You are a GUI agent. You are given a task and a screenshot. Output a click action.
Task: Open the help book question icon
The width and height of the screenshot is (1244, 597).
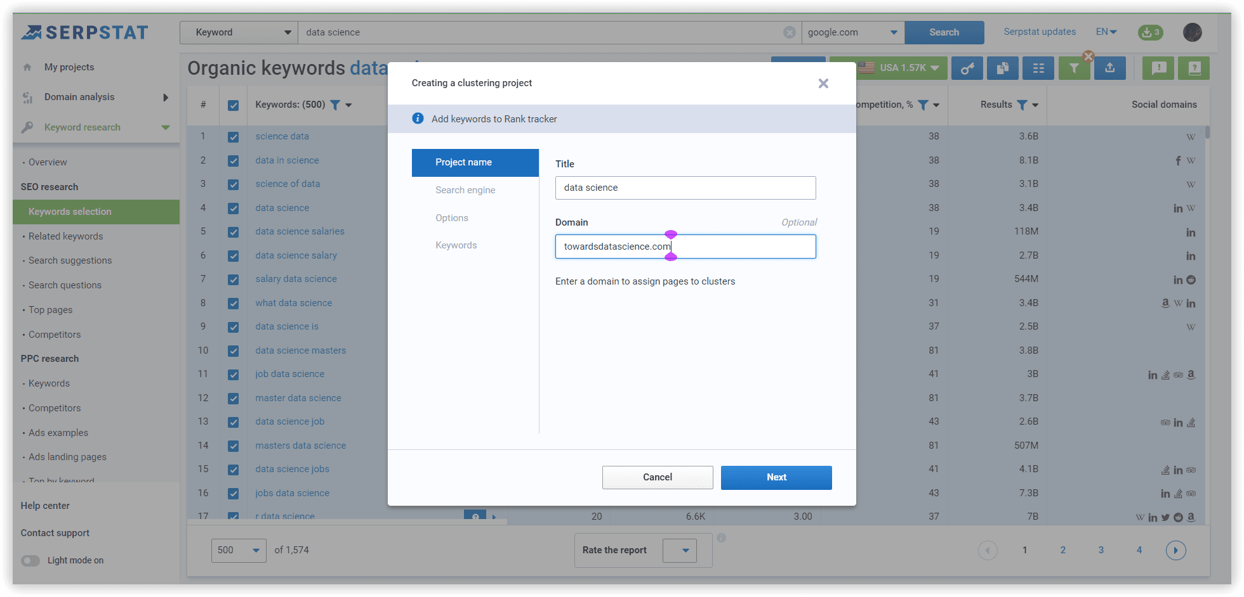(x=1194, y=68)
